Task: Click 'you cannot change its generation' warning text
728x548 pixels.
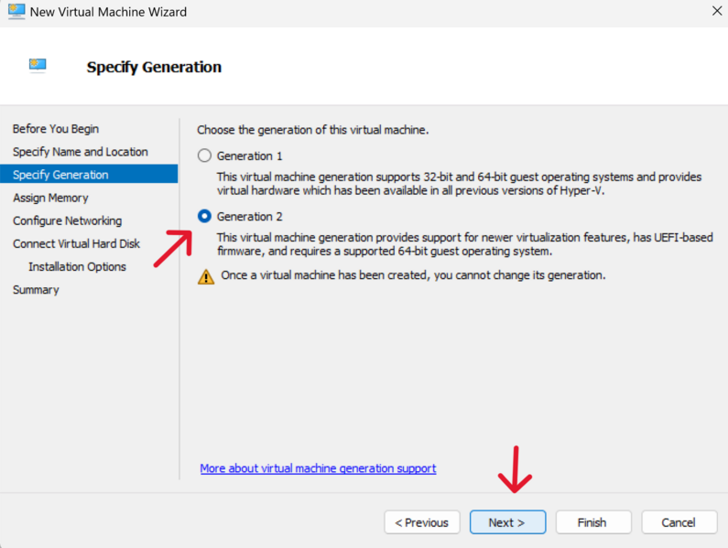Action: 520,275
